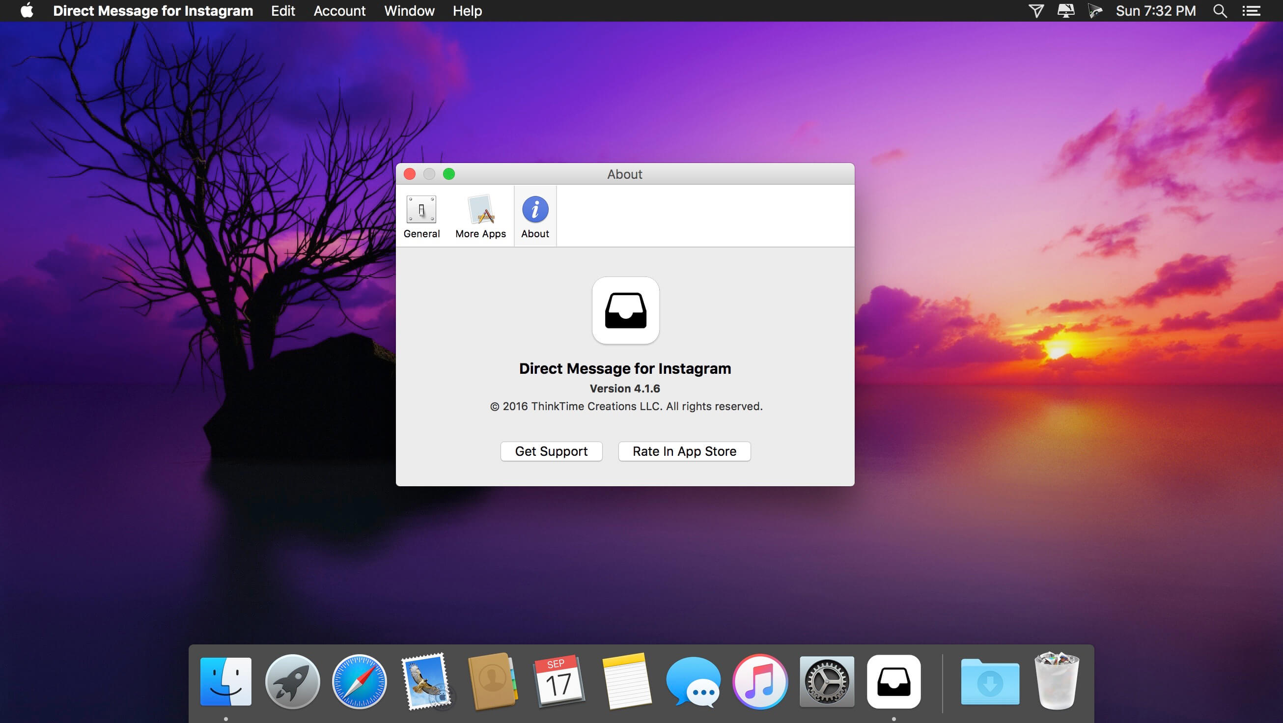
Task: Click the About tab icon
Action: coord(535,209)
